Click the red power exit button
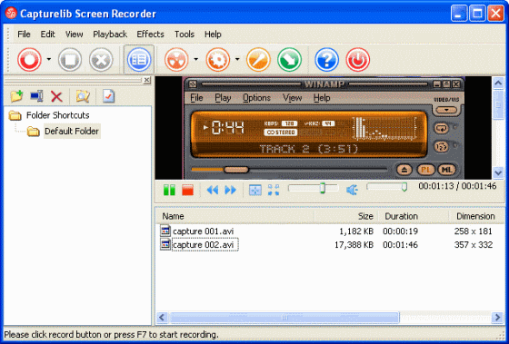Image resolution: width=509 pixels, height=344 pixels. tap(358, 60)
